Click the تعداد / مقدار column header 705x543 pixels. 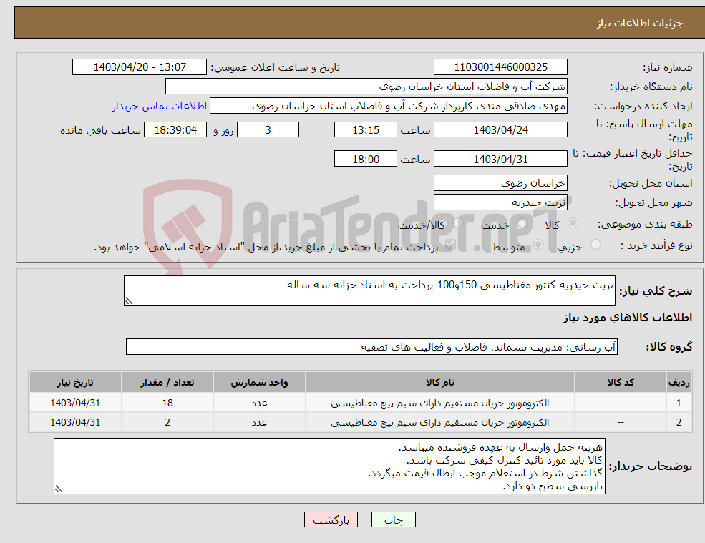[167, 382]
